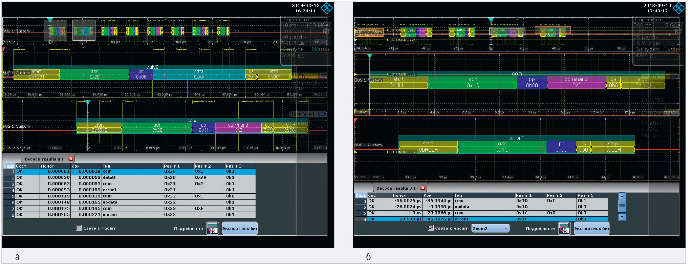Click magenta command 0x3 segment in screen a
The width and height of the screenshot is (688, 265).
click(238, 128)
